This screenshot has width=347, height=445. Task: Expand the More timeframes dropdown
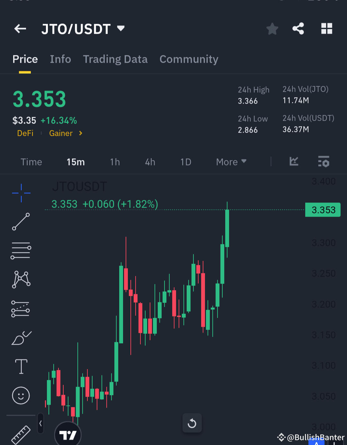pos(231,162)
